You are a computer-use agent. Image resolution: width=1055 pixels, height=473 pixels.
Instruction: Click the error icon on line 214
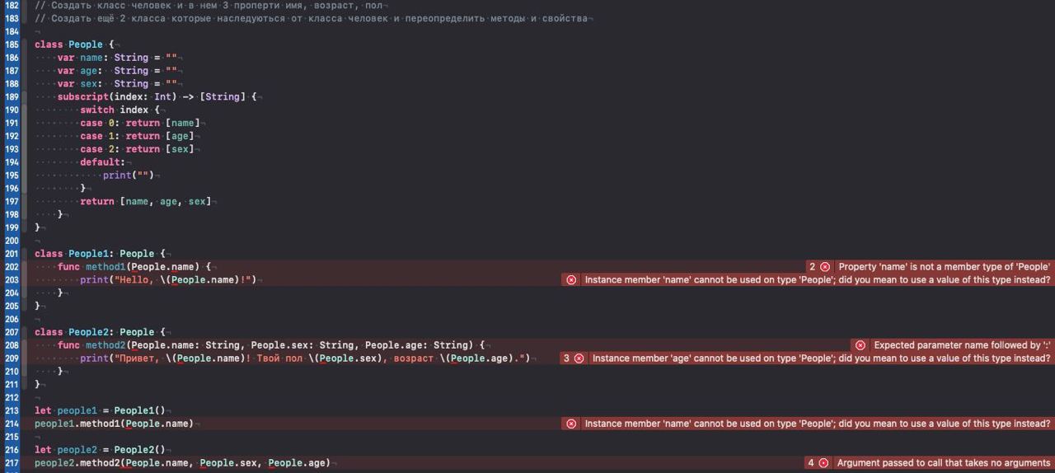571,424
